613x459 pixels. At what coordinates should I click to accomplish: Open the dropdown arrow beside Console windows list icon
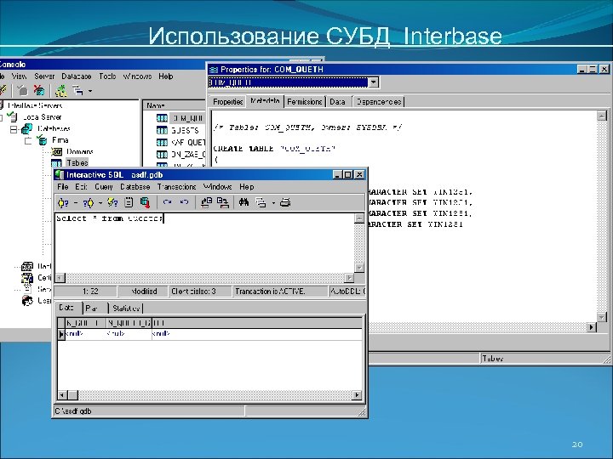click(90, 91)
